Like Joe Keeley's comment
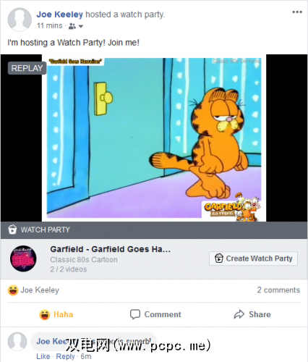Viewport: 308px width, 362px height. pyautogui.click(x=43, y=356)
